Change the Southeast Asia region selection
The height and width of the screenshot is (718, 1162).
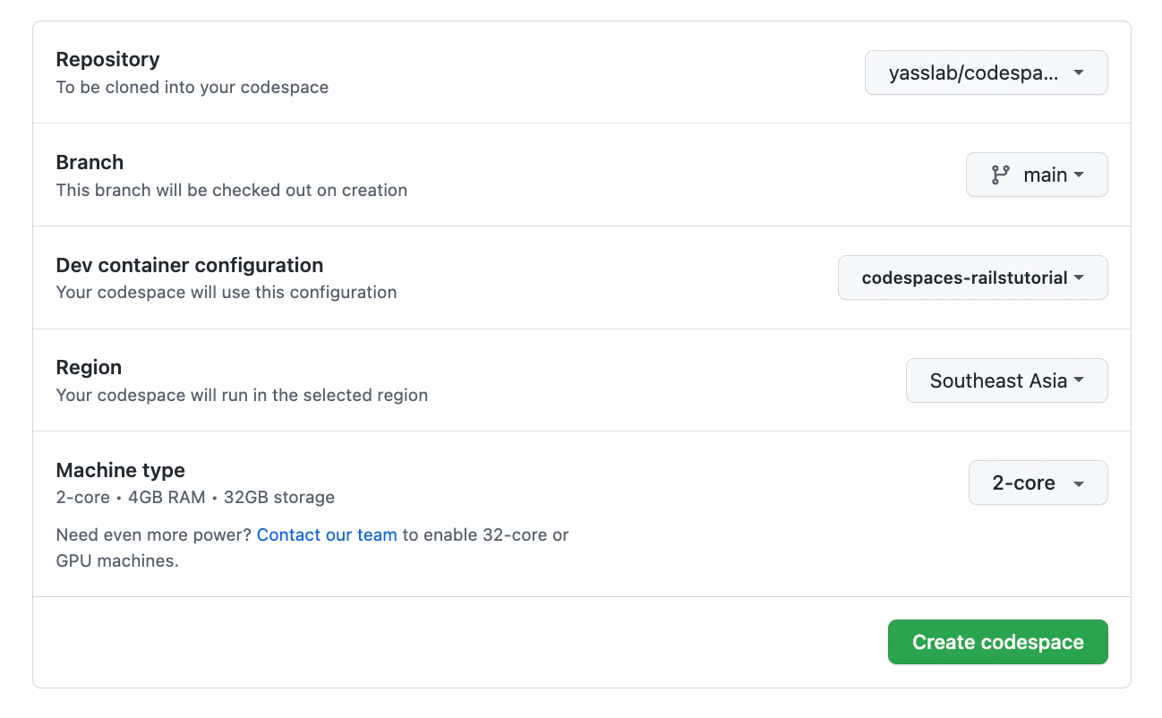(x=1006, y=380)
